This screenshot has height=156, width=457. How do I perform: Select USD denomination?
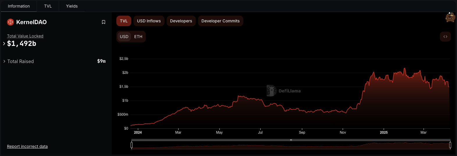click(124, 37)
